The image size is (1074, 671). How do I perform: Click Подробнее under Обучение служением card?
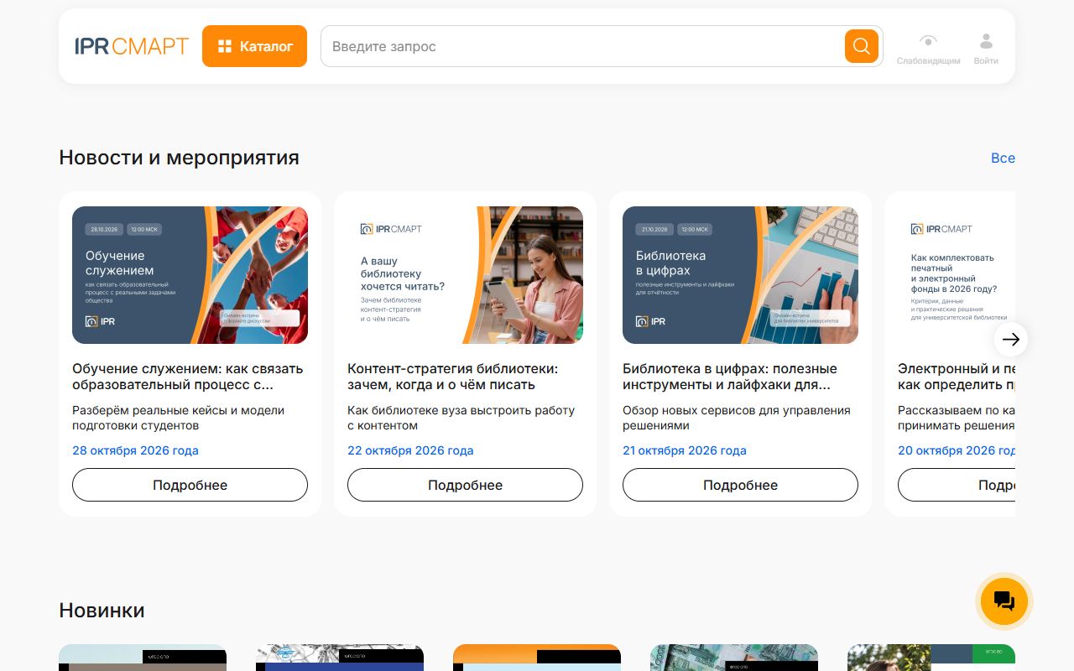[190, 485]
